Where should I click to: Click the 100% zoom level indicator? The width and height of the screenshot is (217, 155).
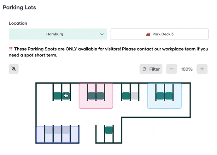tap(187, 69)
